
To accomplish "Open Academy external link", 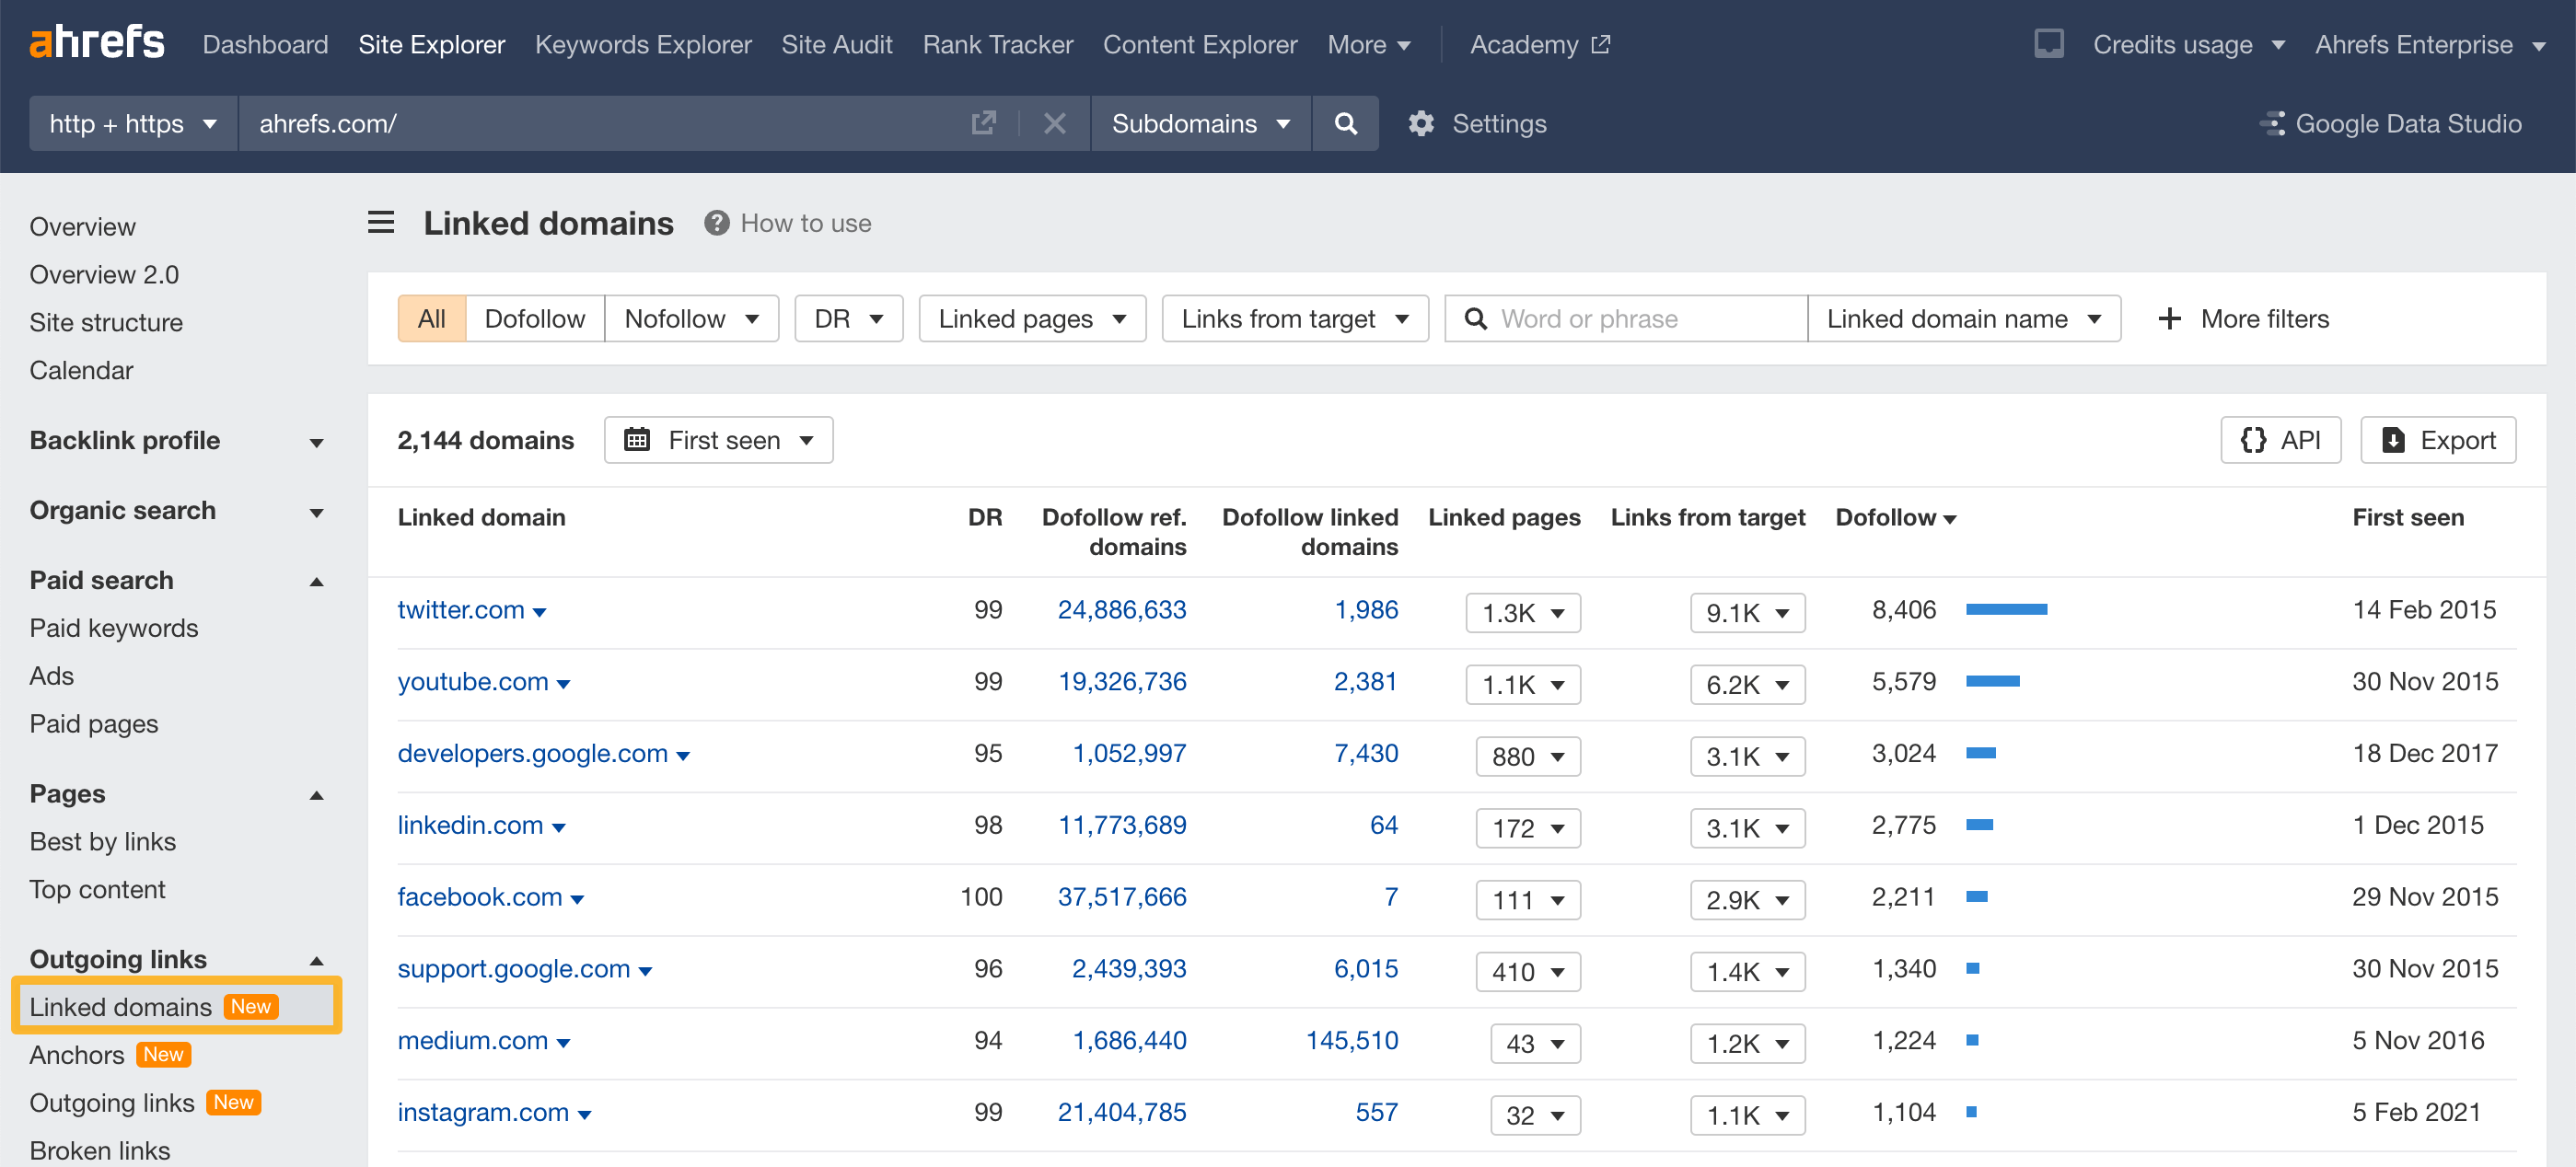I will pos(1539,44).
